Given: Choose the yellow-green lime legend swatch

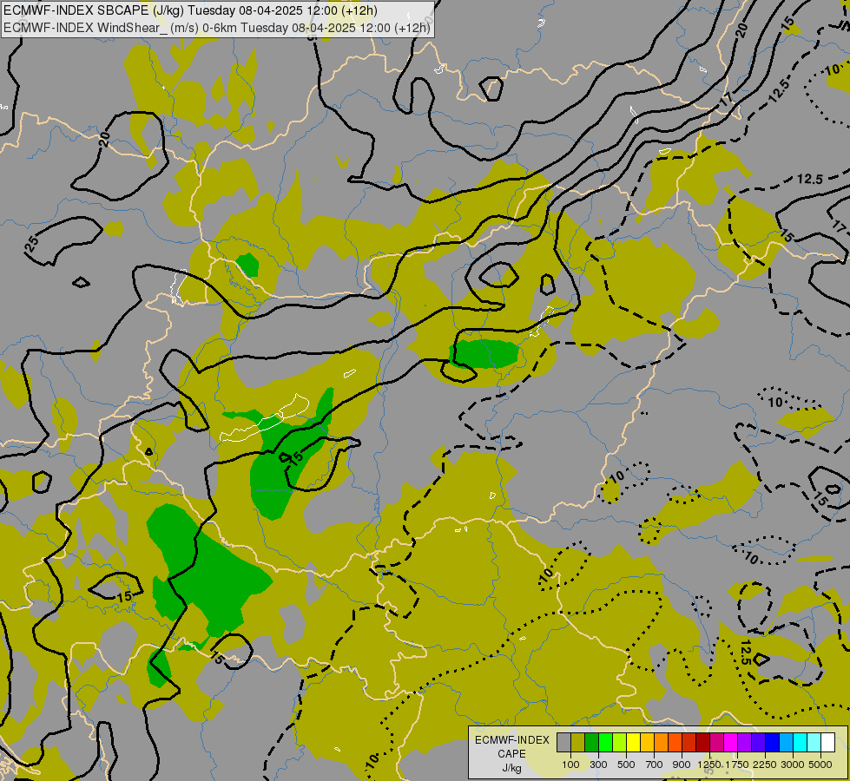Looking at the screenshot, I should click(620, 742).
